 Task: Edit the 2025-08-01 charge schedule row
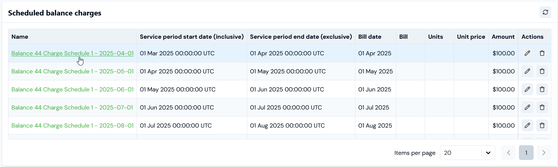tap(527, 125)
